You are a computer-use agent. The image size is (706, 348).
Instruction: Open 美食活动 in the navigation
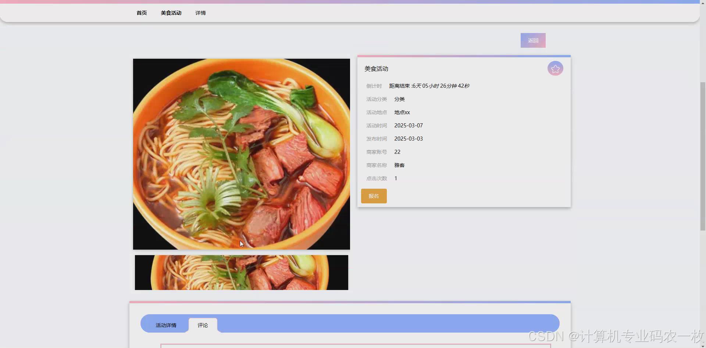tap(171, 13)
